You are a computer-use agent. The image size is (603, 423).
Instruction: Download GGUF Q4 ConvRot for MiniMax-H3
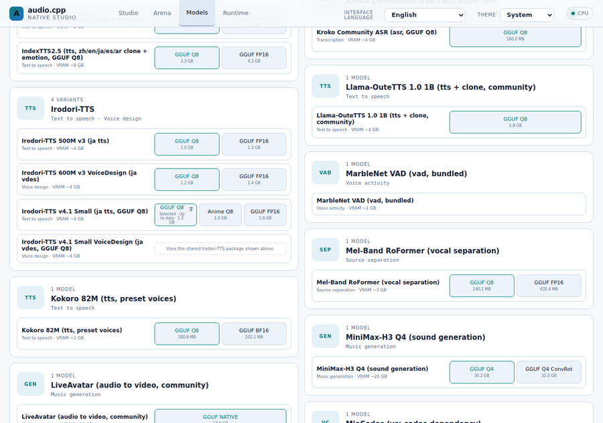(549, 372)
